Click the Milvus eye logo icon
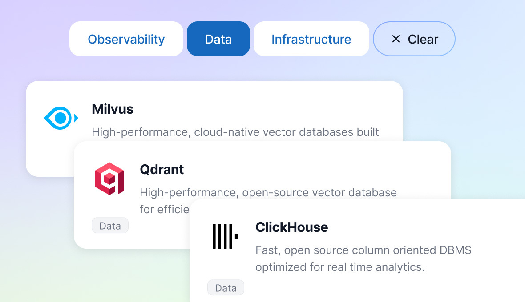This screenshot has width=525, height=302. point(61,118)
